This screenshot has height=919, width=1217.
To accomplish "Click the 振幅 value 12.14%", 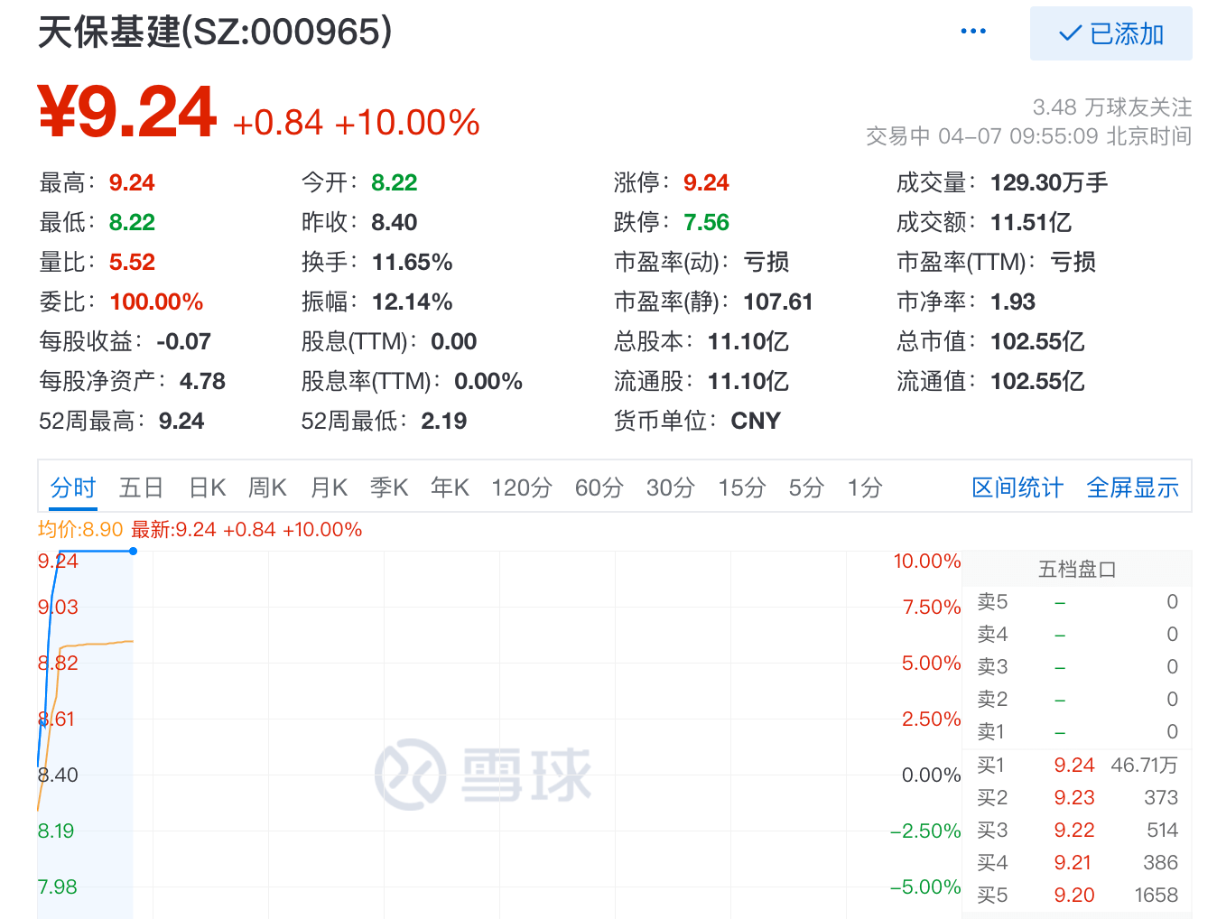I will (x=412, y=302).
